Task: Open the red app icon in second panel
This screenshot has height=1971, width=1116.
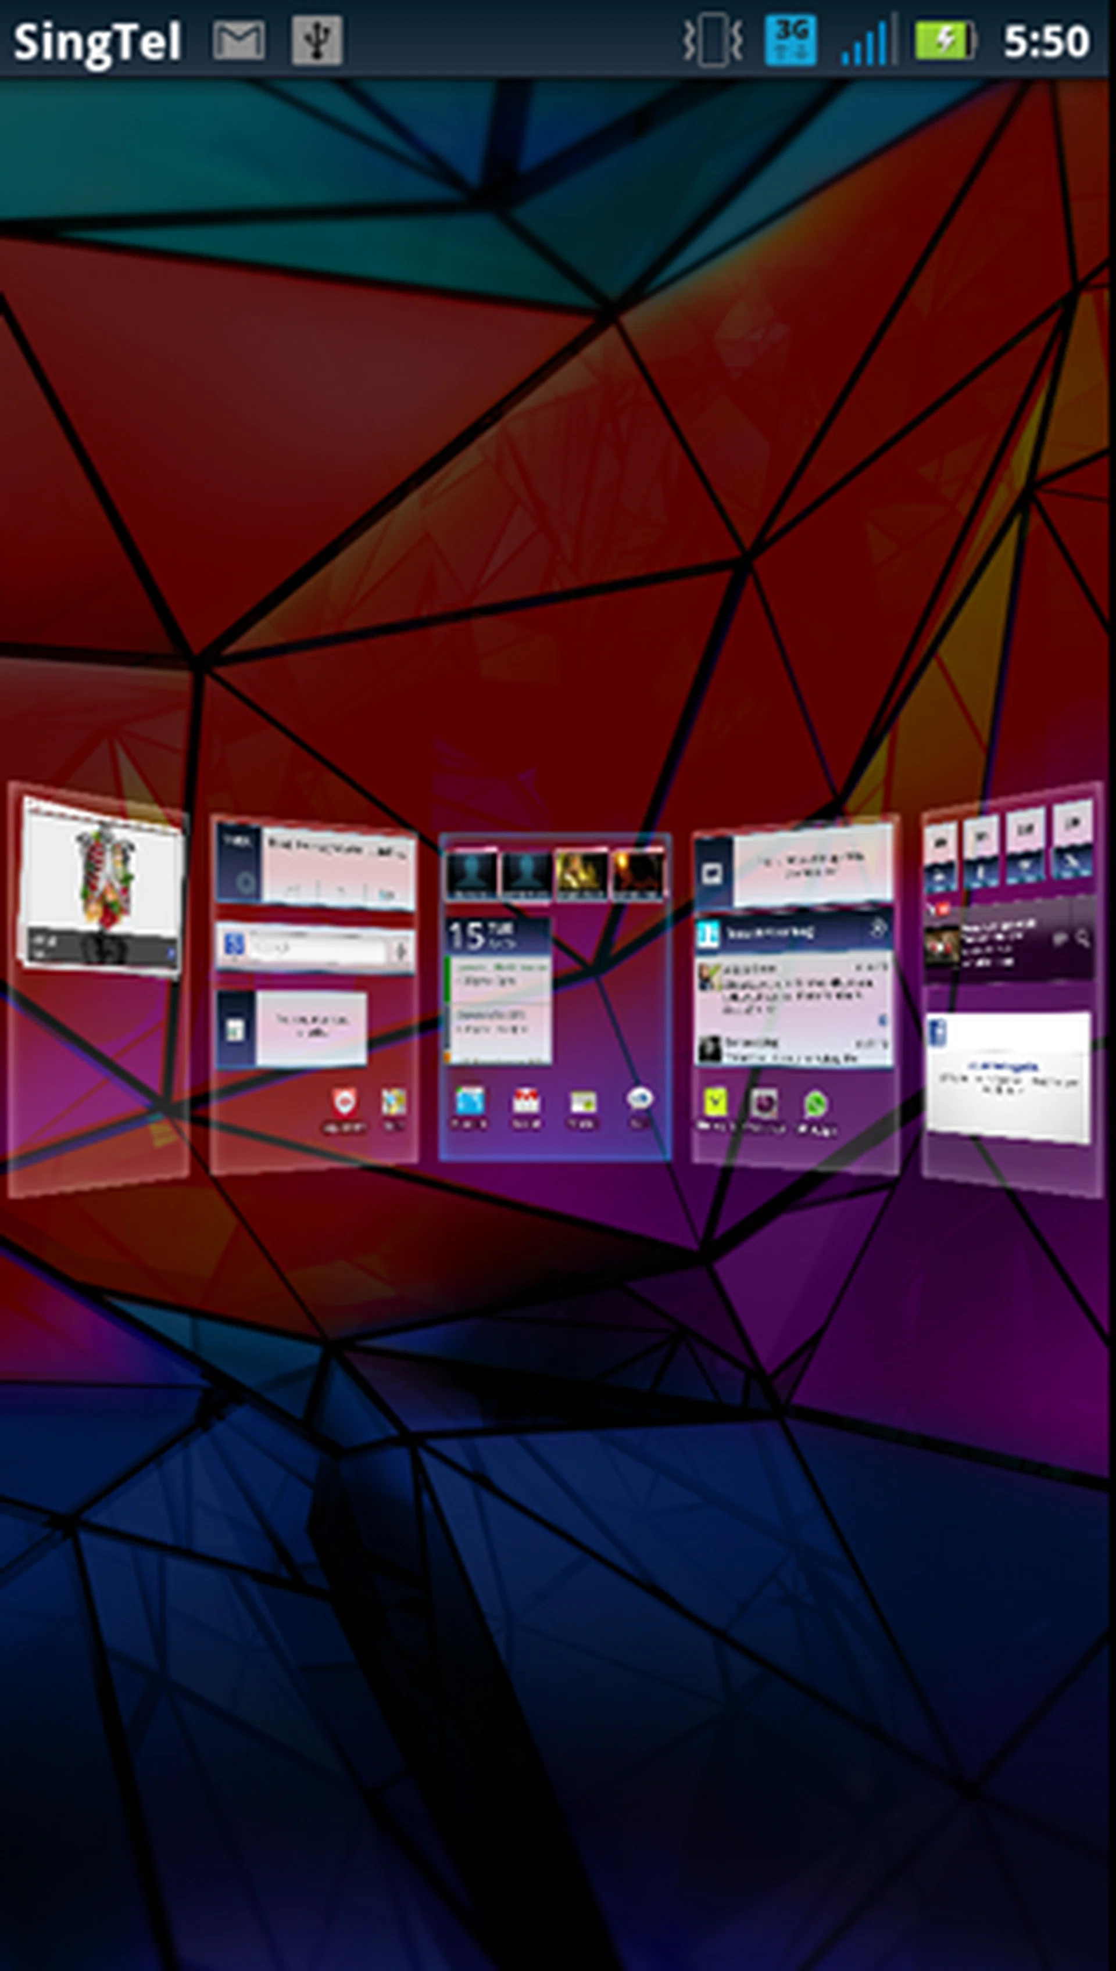Action: point(345,1103)
